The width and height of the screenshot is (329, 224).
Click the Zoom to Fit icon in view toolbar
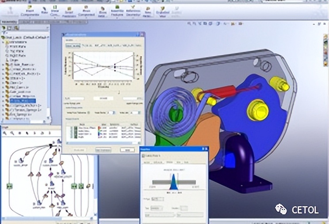[x=189, y=24]
